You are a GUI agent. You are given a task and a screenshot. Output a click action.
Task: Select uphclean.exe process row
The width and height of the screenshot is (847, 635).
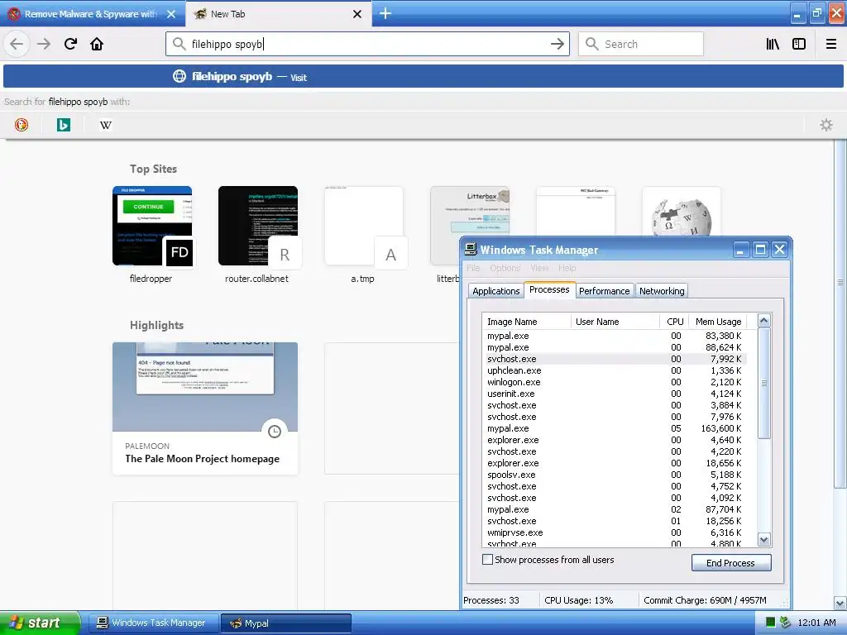(615, 370)
